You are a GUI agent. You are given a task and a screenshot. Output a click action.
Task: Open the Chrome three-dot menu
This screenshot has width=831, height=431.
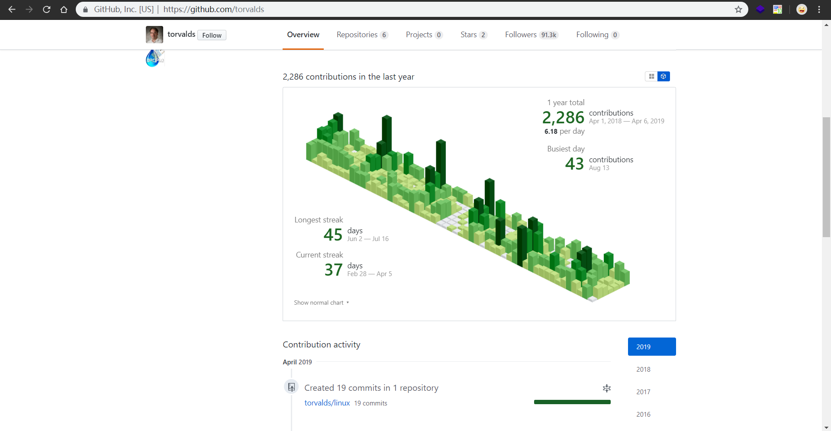click(x=819, y=10)
